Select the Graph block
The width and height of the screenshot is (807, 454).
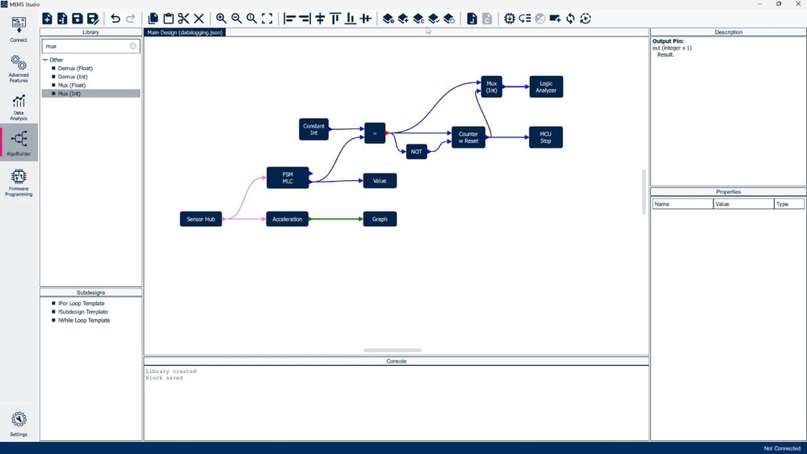pos(380,219)
